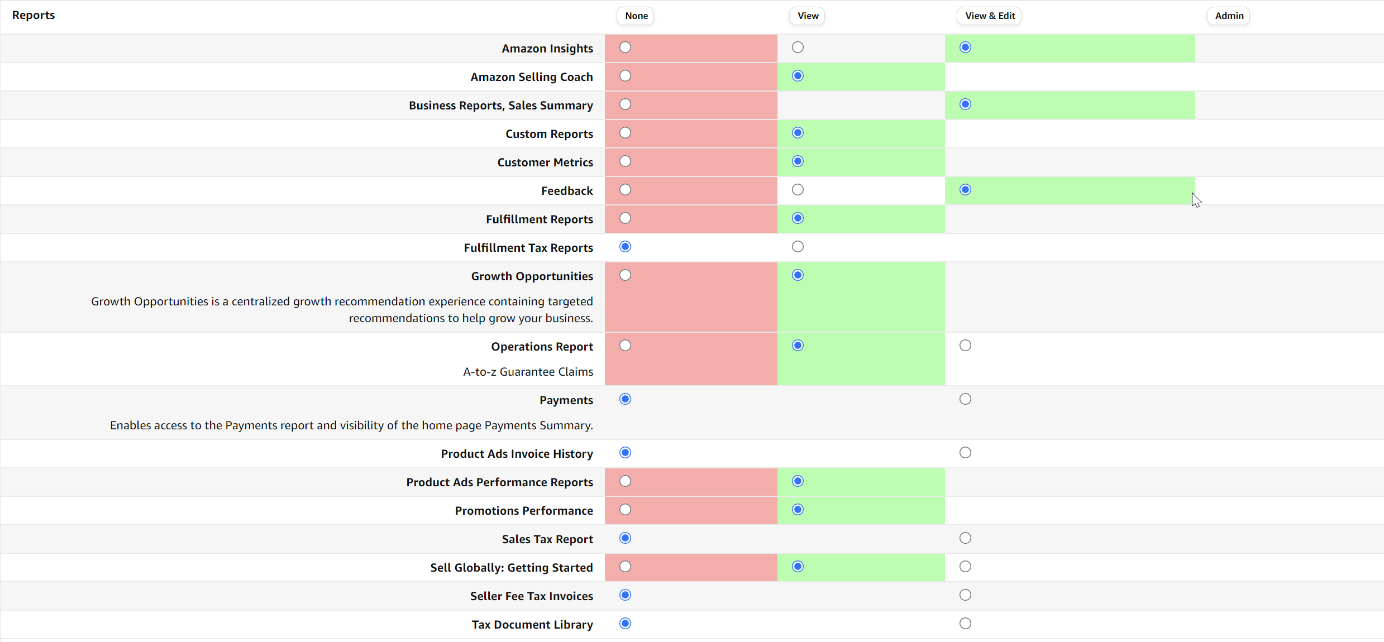Click the Admin column header button

point(1228,16)
